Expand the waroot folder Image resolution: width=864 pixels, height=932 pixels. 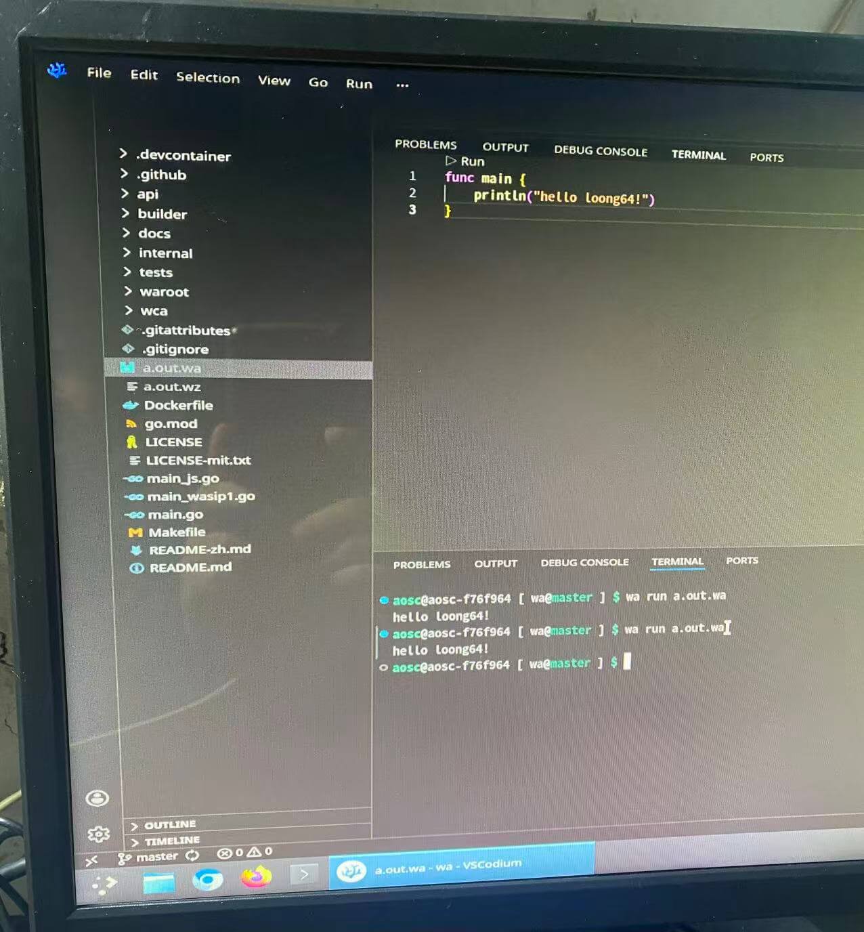164,292
